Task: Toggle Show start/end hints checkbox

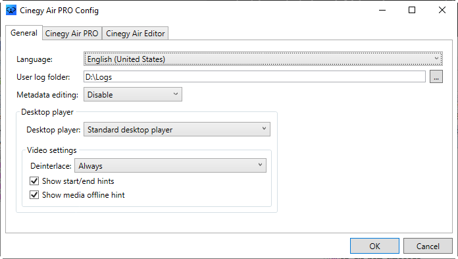Action: (x=34, y=181)
